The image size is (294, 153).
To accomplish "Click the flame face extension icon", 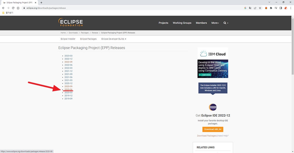I will tap(266, 8).
